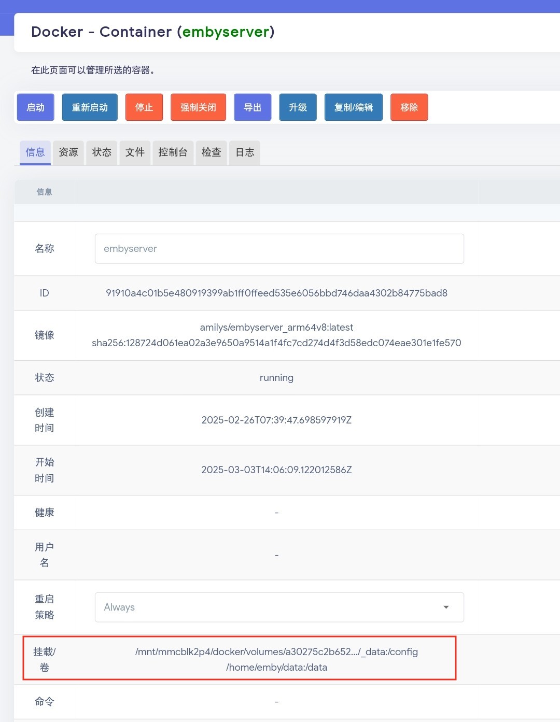Click the dropdown arrow of 重启策略

coord(446,607)
